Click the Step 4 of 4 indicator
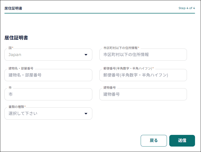 [187, 8]
